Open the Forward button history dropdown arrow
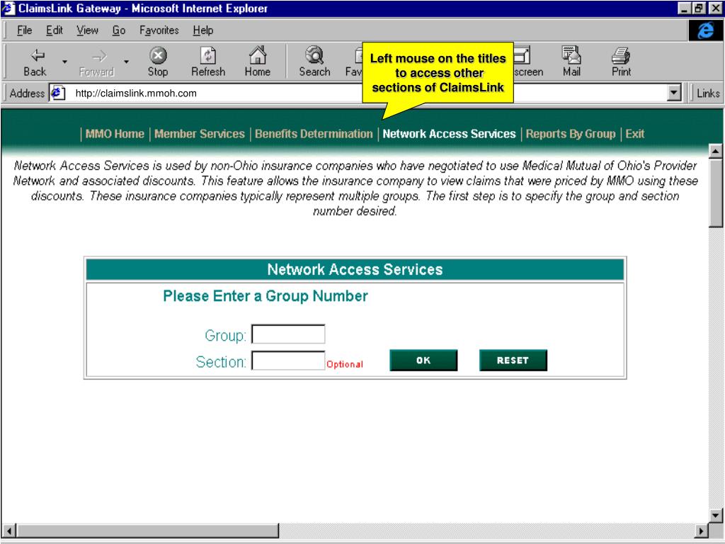 pyautogui.click(x=126, y=62)
